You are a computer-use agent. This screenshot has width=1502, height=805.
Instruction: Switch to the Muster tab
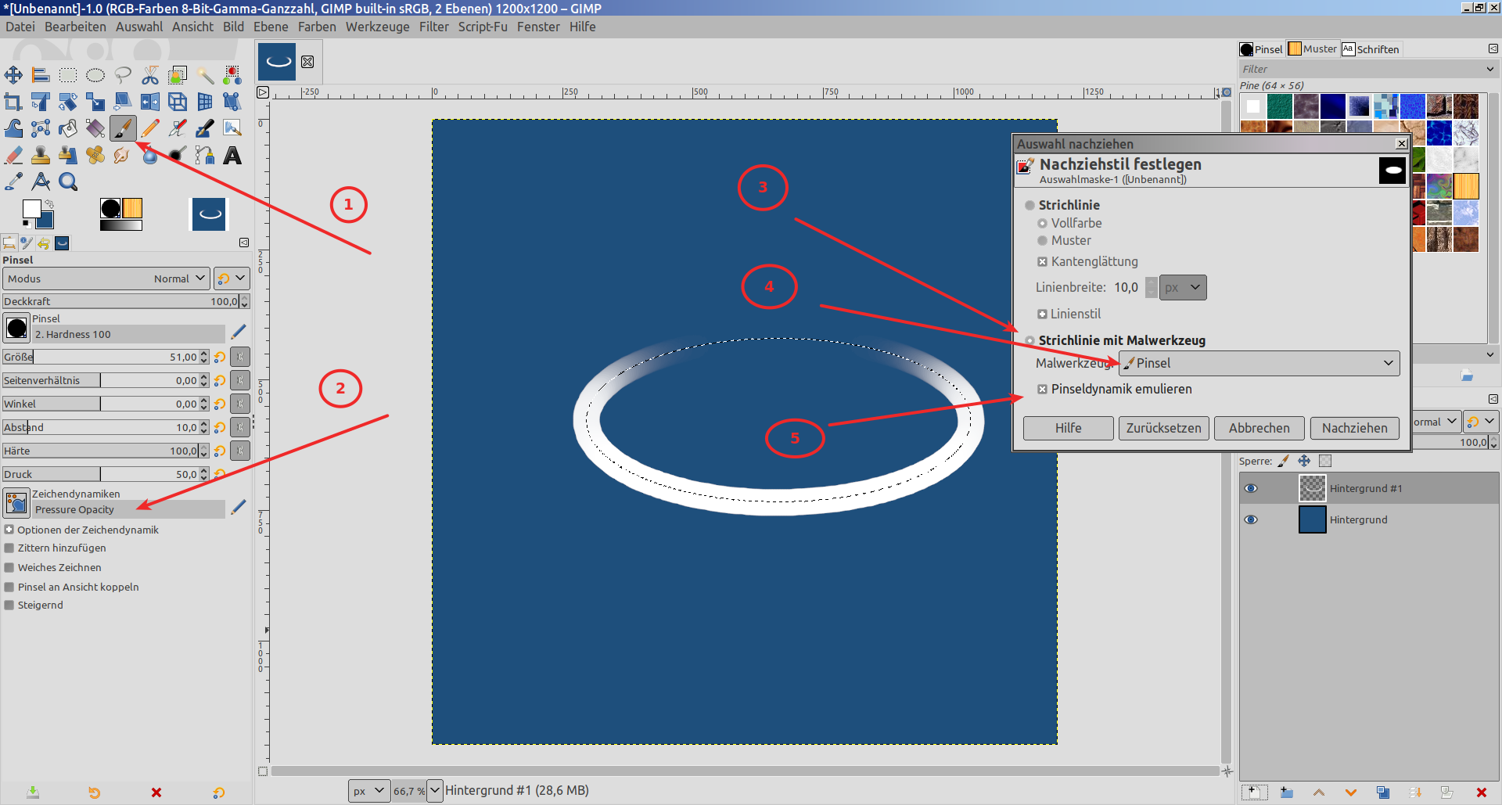point(1313,49)
